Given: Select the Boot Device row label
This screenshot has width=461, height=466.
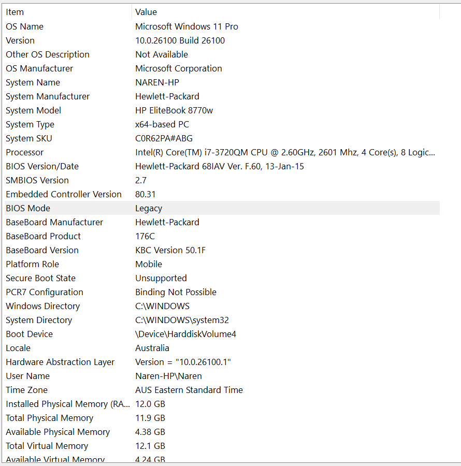Looking at the screenshot, I should [x=30, y=334].
